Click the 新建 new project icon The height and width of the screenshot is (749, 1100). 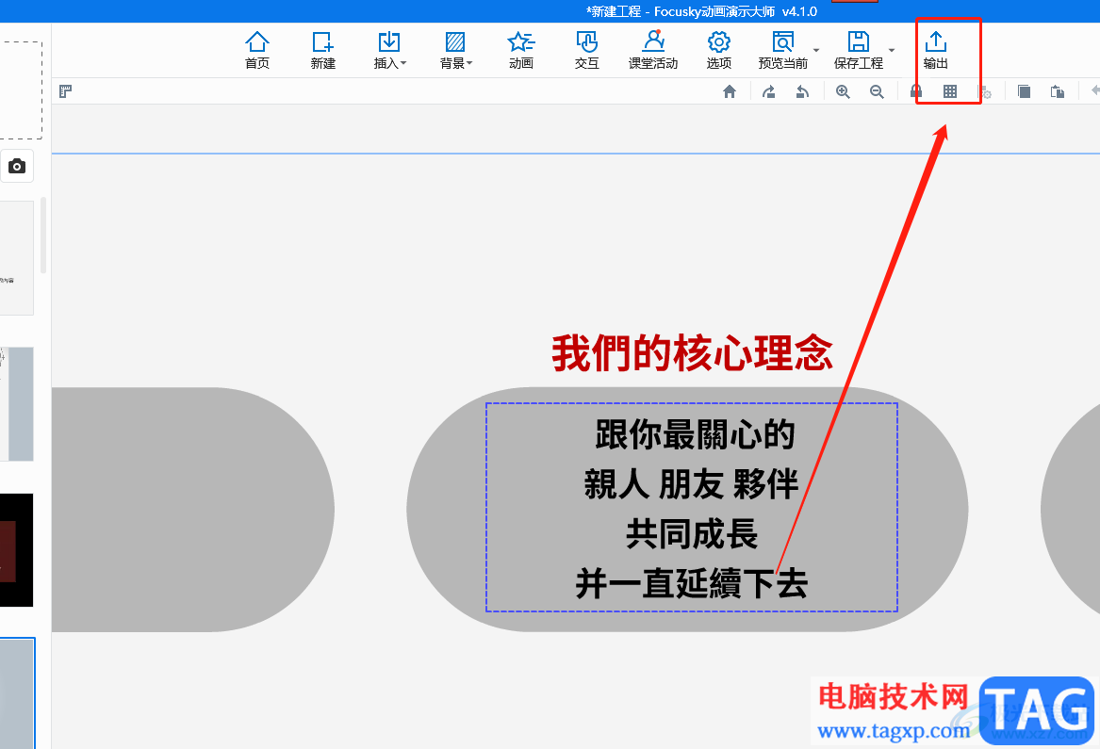(x=322, y=50)
